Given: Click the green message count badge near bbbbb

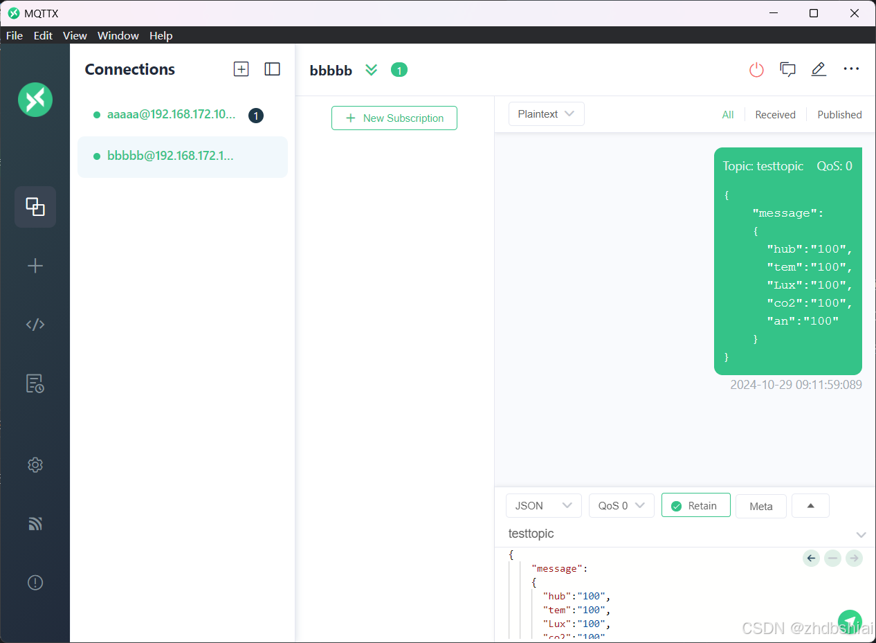Looking at the screenshot, I should pyautogui.click(x=399, y=70).
